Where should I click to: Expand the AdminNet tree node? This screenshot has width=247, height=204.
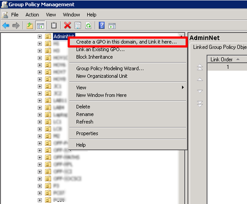(40, 37)
